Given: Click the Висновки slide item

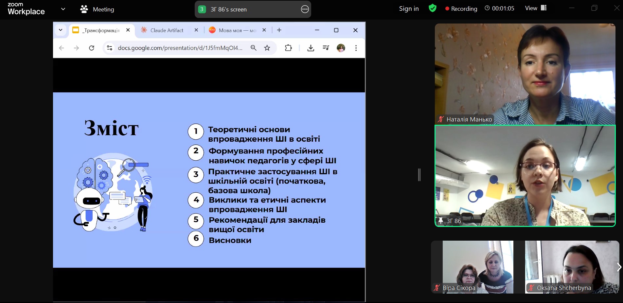Looking at the screenshot, I should (x=230, y=240).
